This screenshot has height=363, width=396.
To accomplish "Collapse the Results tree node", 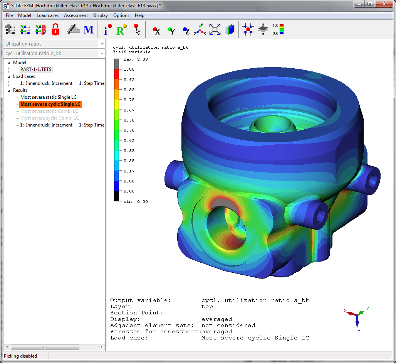I will tap(9, 90).
